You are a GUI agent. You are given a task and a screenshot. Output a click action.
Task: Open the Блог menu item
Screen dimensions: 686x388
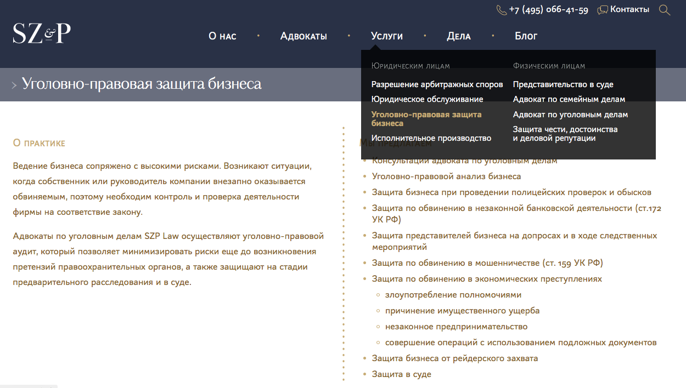coord(526,36)
